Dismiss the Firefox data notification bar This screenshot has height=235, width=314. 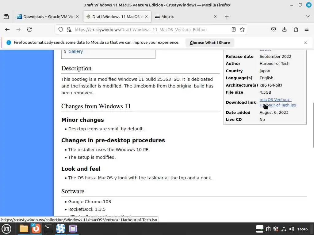[x=306, y=43]
